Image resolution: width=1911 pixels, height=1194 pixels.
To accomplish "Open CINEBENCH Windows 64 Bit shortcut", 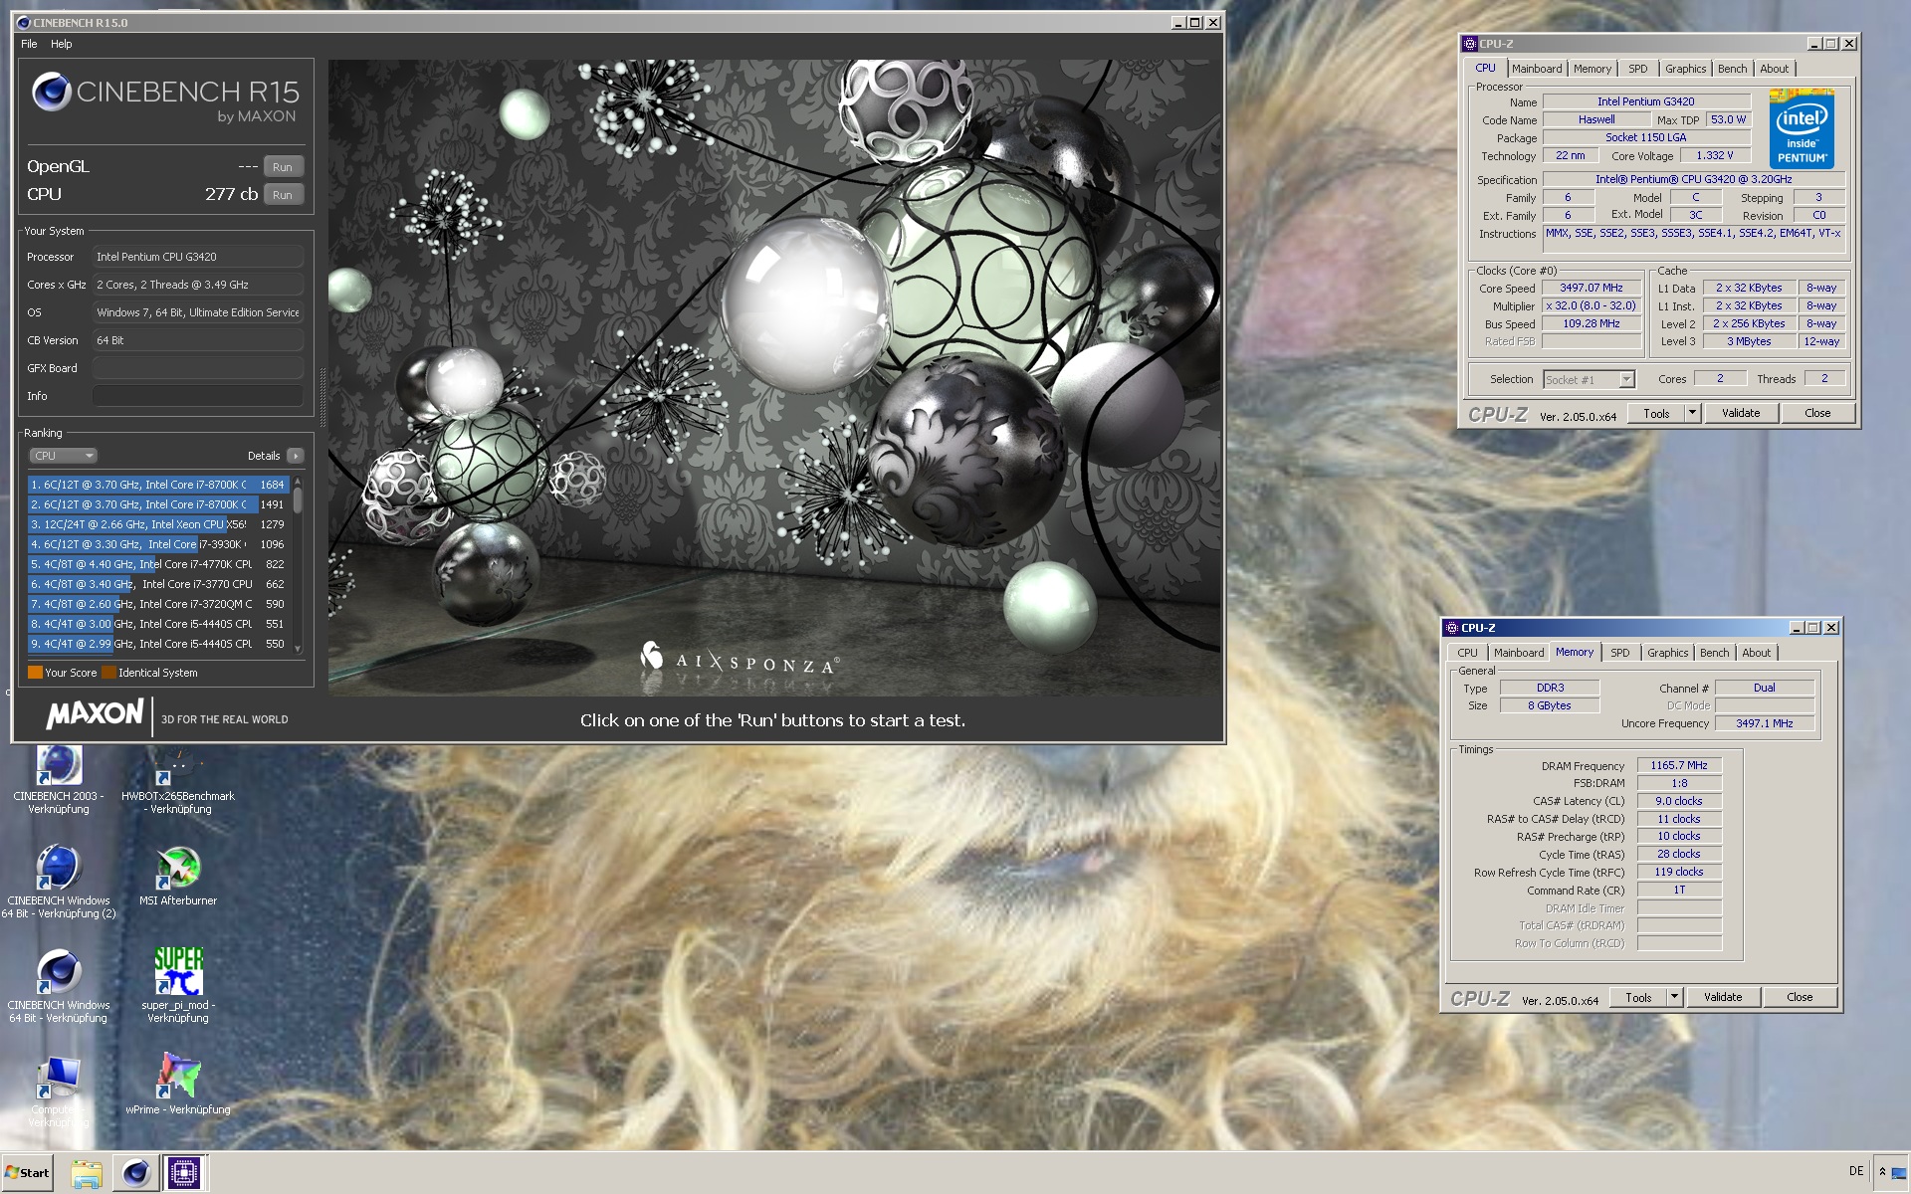I will click(59, 987).
